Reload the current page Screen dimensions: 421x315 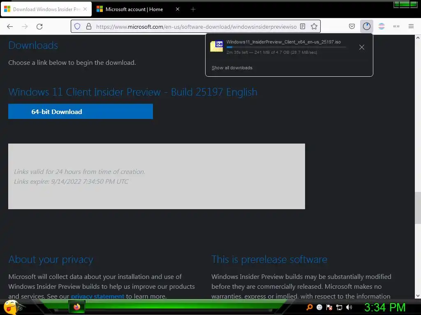coord(39,27)
